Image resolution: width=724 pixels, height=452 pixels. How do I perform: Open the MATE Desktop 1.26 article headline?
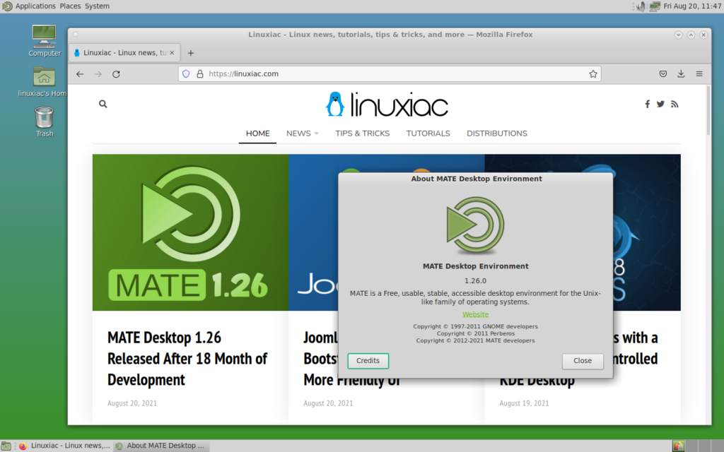[187, 358]
